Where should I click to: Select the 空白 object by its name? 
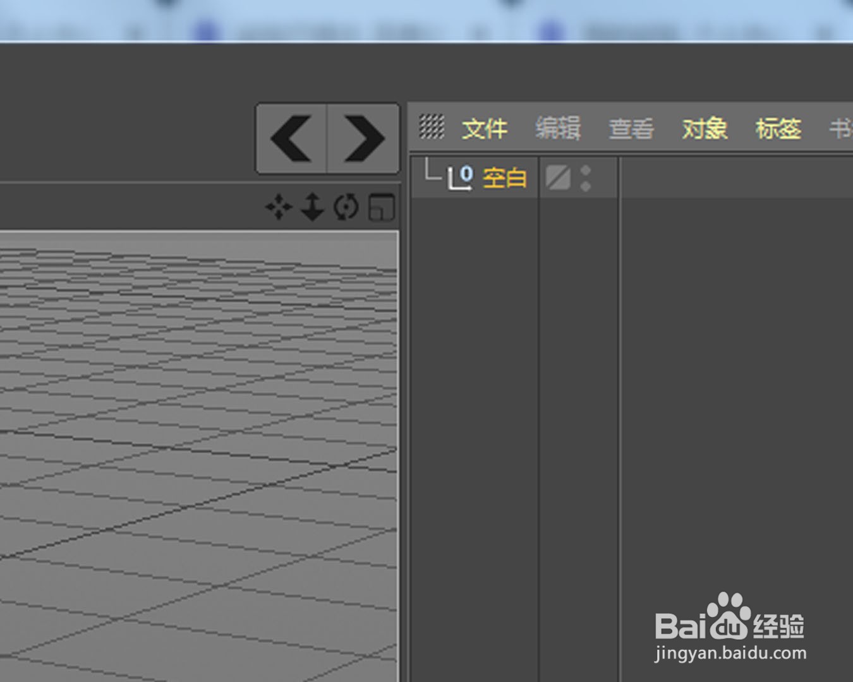click(505, 178)
